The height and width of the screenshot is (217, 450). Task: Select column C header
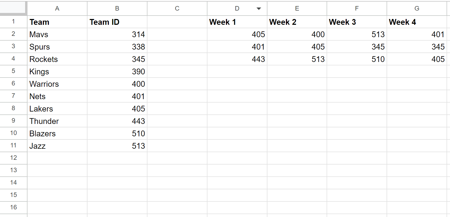pos(177,8)
